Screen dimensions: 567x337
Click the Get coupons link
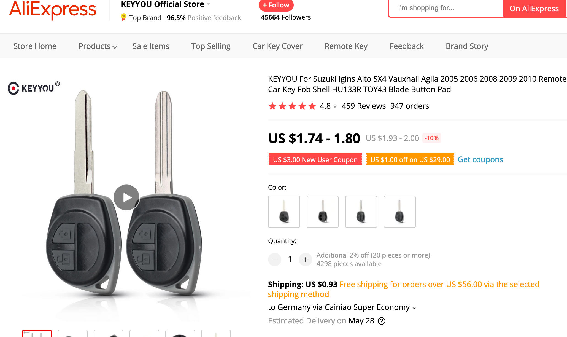[480, 159]
